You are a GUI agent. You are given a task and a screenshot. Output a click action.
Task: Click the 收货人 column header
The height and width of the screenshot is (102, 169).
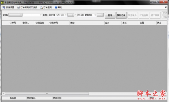[x=28, y=23]
